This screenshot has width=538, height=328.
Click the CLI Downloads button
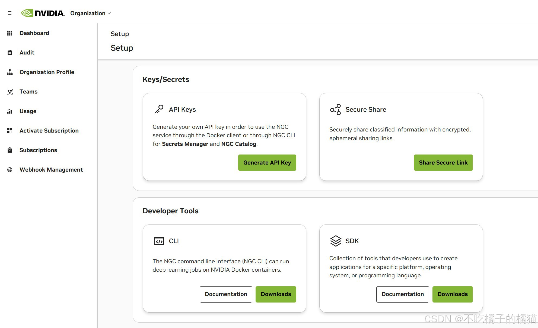276,294
